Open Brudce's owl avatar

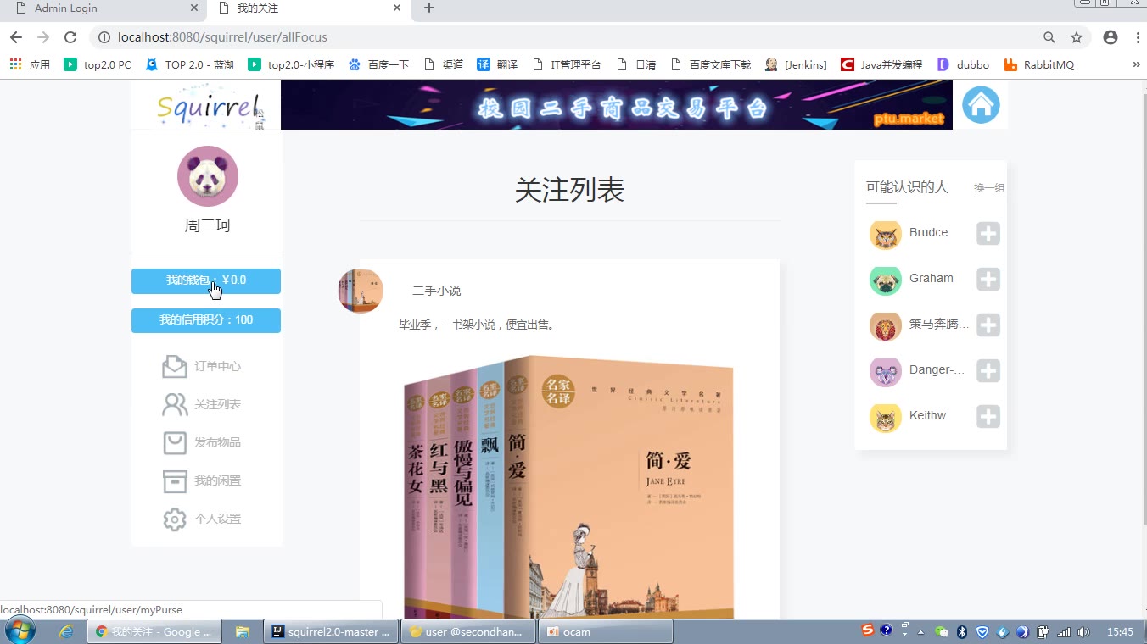tap(886, 235)
